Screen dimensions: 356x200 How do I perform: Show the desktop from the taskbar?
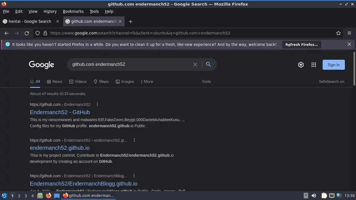click(57, 196)
